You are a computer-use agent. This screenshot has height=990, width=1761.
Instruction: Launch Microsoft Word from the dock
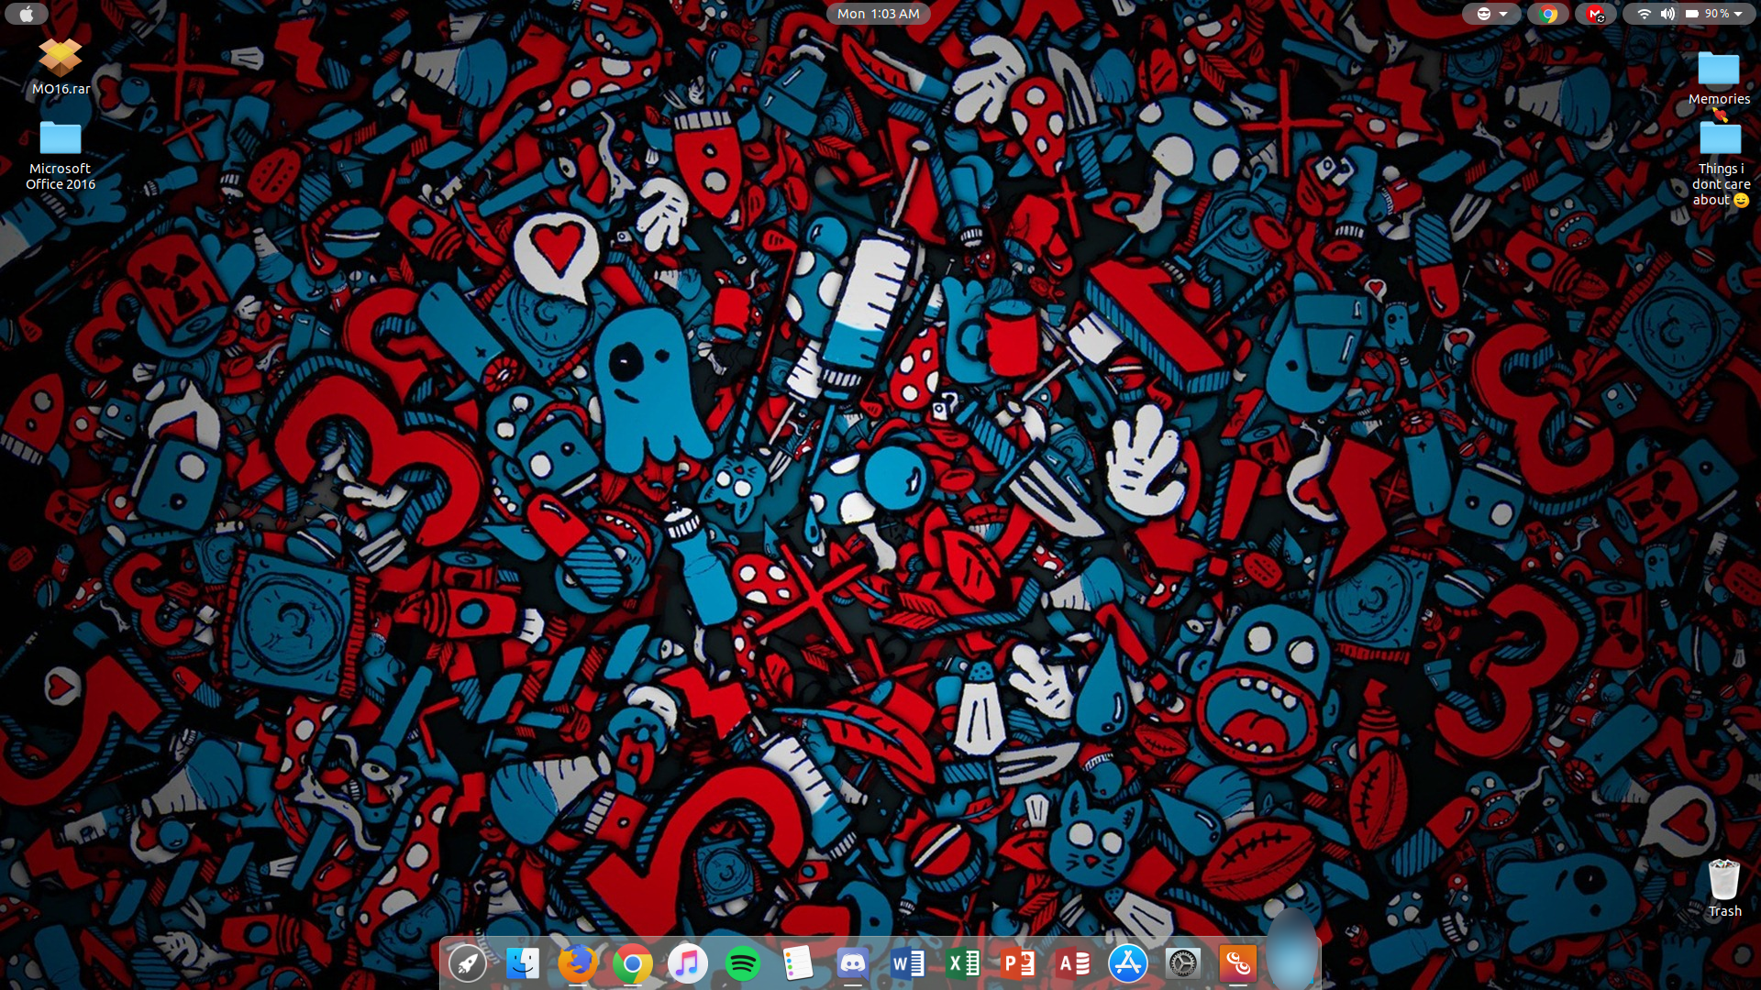tap(908, 963)
